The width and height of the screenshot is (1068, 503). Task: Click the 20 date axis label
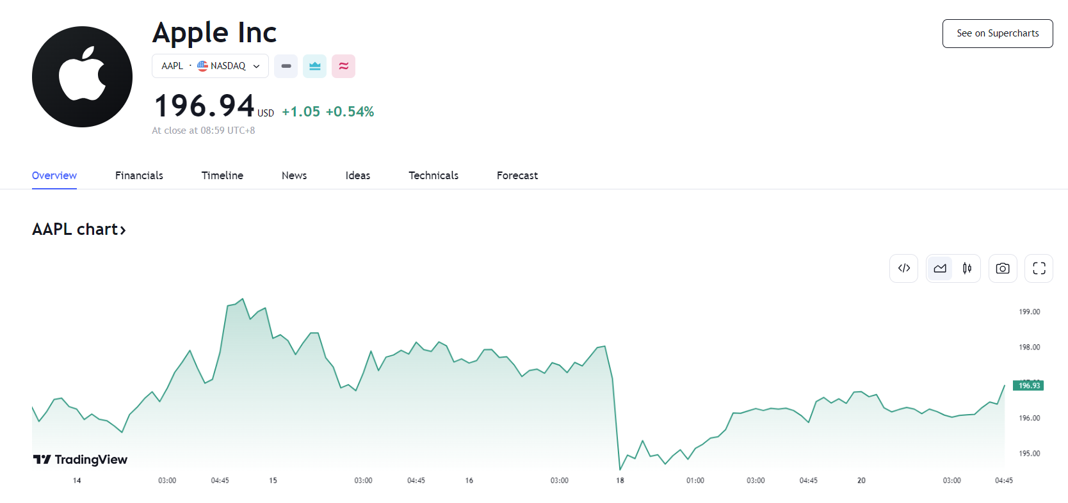tap(861, 481)
